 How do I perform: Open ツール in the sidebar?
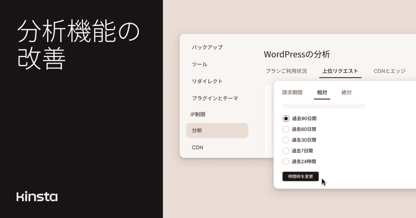click(x=199, y=64)
